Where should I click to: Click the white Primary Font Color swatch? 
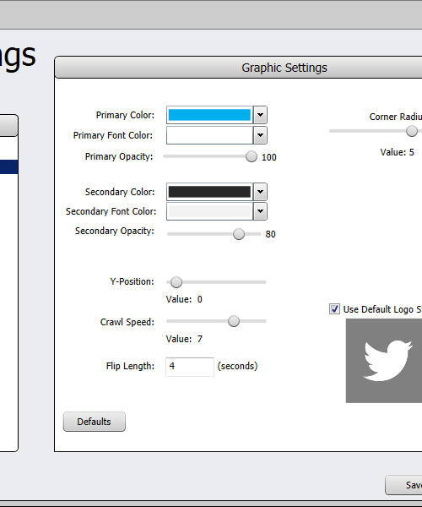pyautogui.click(x=209, y=135)
